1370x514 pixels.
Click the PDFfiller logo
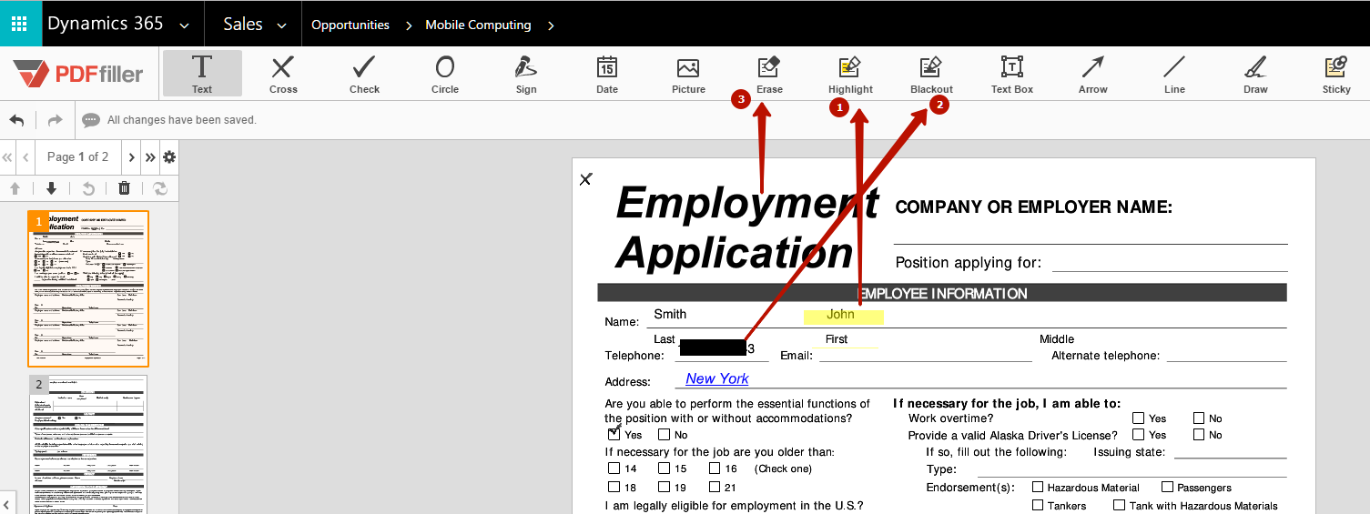(x=78, y=73)
